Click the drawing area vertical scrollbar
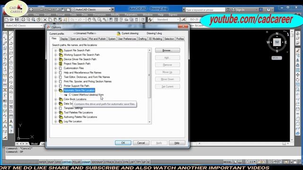 tap(292, 86)
